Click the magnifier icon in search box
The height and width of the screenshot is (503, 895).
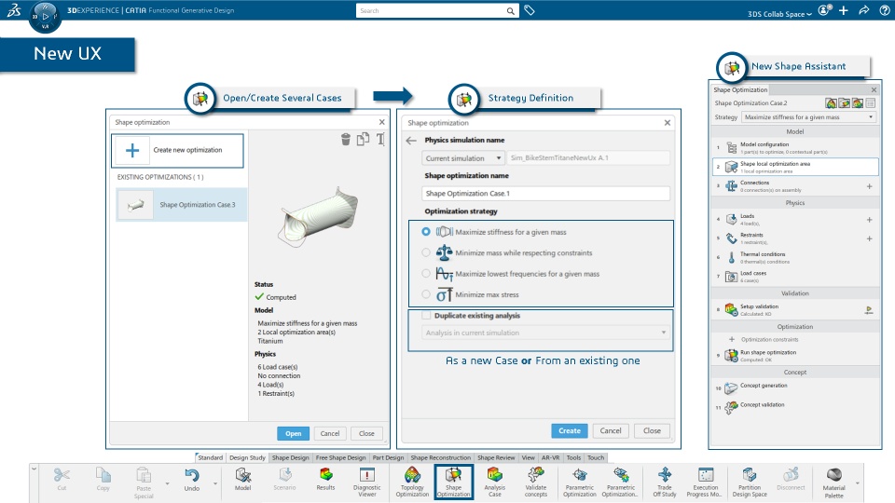click(510, 11)
